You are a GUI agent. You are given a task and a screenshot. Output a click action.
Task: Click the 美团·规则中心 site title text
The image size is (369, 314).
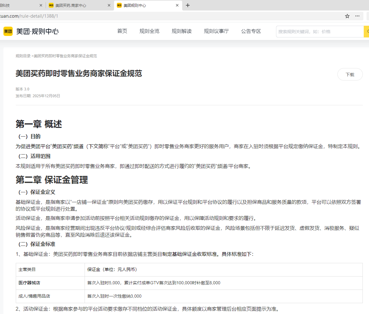click(37, 31)
